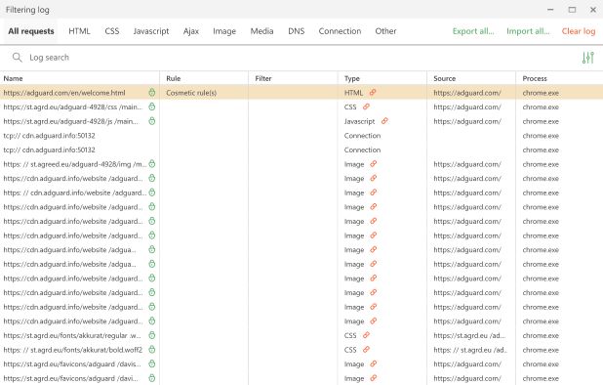Click link icon in the bold.woff2 row
The image size is (603, 385).
(x=366, y=350)
